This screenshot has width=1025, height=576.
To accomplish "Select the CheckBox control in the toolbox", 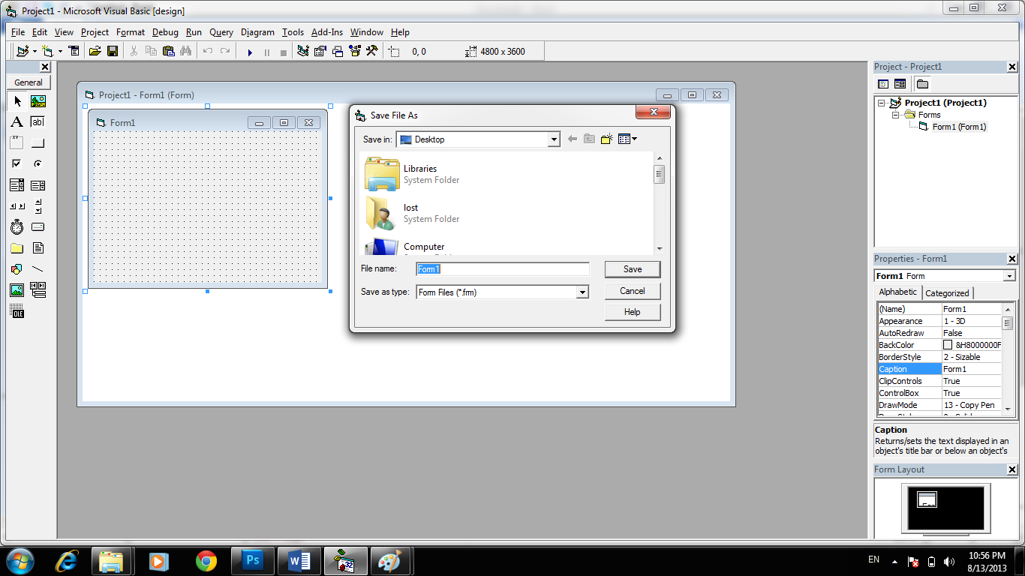I will pyautogui.click(x=17, y=163).
